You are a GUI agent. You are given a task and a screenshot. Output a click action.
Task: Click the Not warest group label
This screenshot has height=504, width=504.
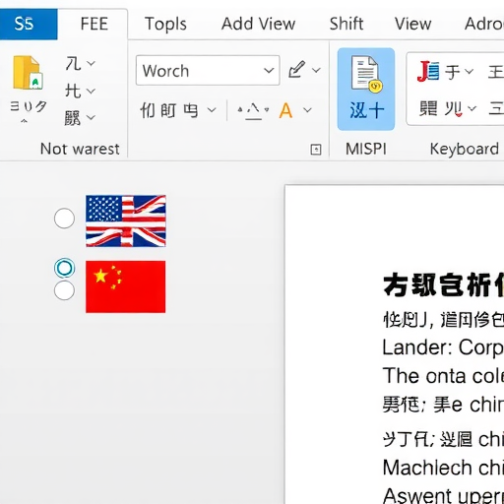pyautogui.click(x=80, y=149)
